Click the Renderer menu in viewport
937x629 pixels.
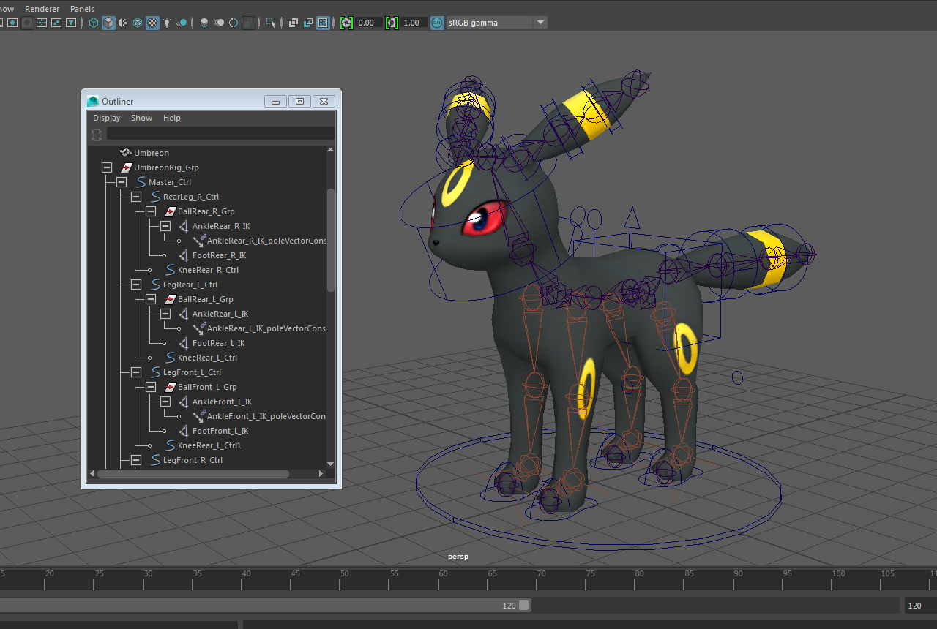(x=42, y=9)
